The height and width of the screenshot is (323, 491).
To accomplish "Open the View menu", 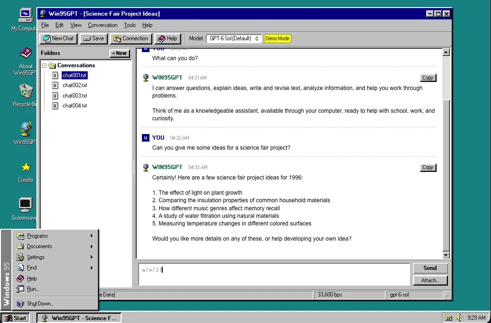I will pyautogui.click(x=76, y=25).
